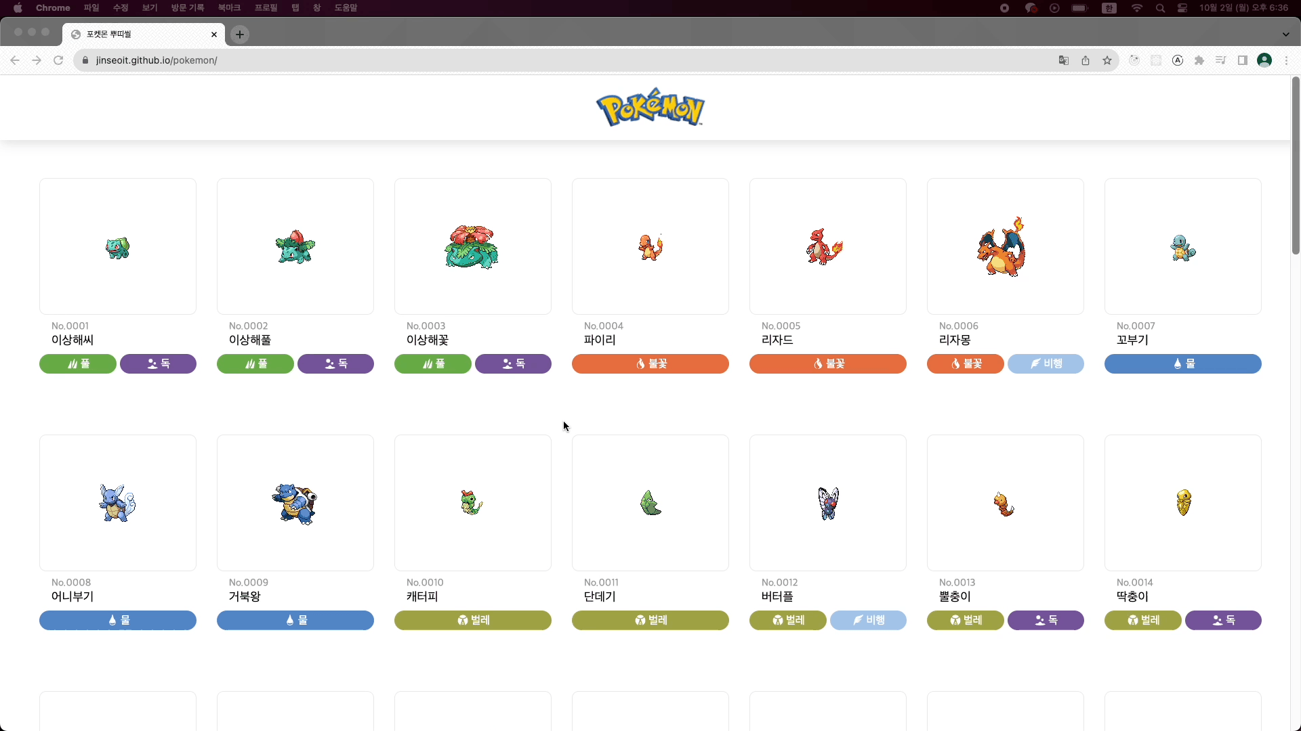1301x731 pixels.
Task: Open the Chrome three-dot menu
Action: (x=1286, y=60)
